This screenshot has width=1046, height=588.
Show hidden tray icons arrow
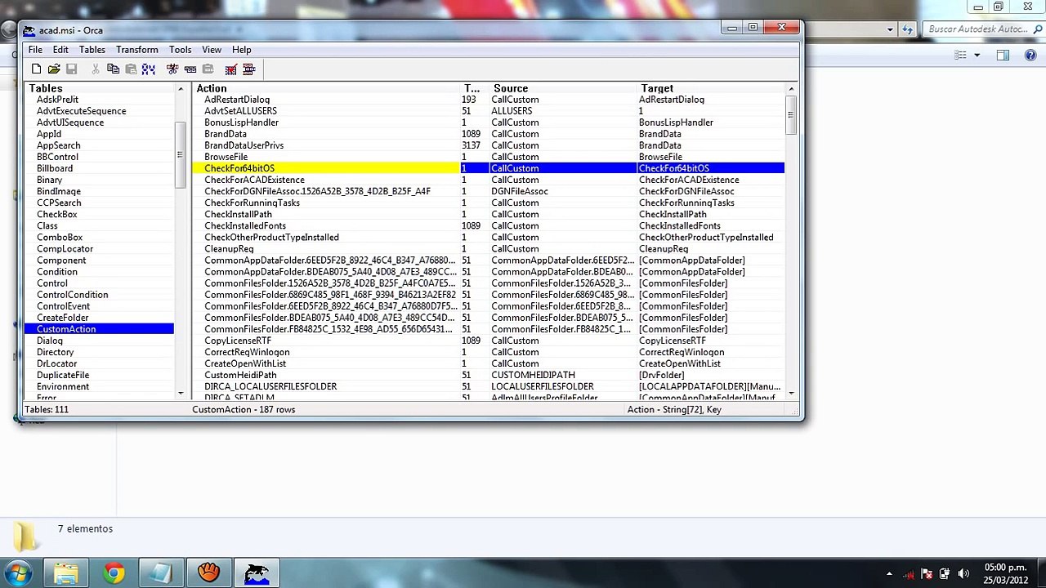[x=889, y=574]
